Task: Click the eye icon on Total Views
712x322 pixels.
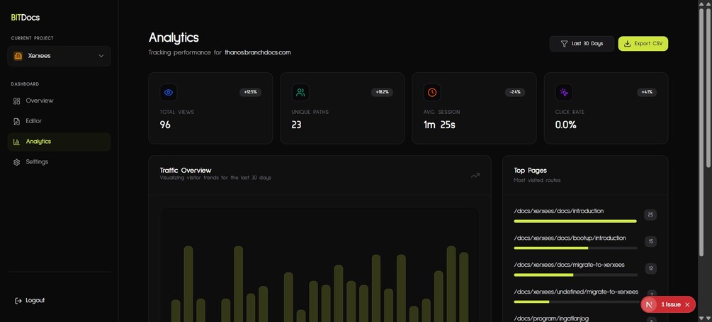Action: coord(169,93)
